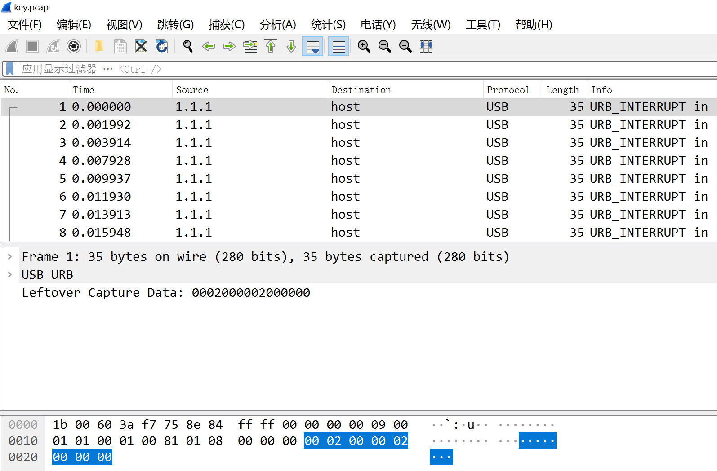Select packet 7 at time 0.013913
Image resolution: width=717 pixels, height=471 pixels.
coord(359,215)
